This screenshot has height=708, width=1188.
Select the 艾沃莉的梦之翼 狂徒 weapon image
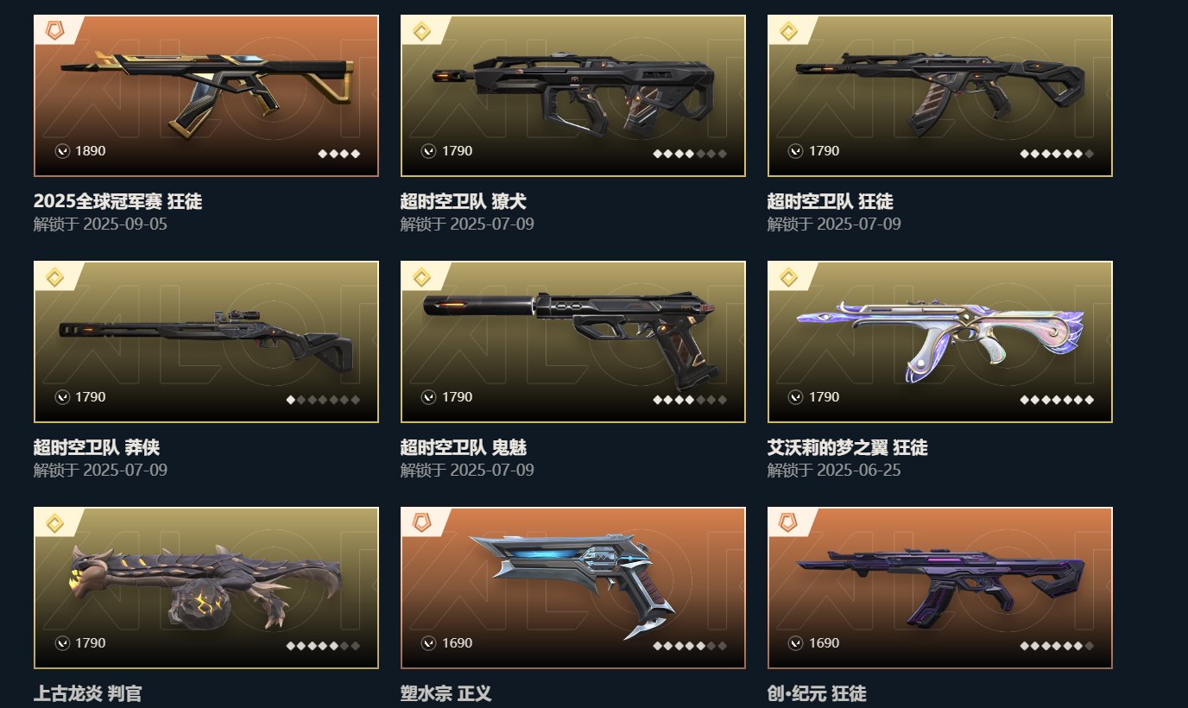[940, 342]
